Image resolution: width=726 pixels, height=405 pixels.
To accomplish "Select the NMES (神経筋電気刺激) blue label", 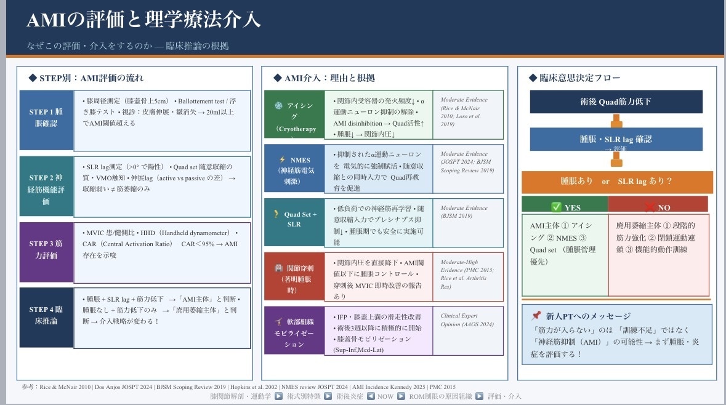I will (294, 169).
